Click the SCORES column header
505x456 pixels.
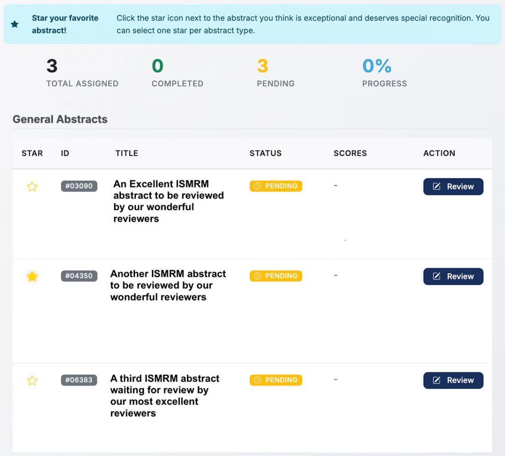coord(350,153)
